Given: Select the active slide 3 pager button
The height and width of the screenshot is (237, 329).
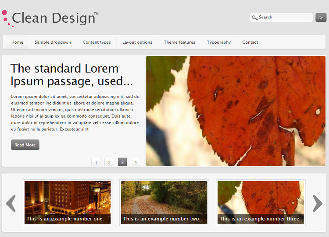Looking at the screenshot, I should pos(122,162).
